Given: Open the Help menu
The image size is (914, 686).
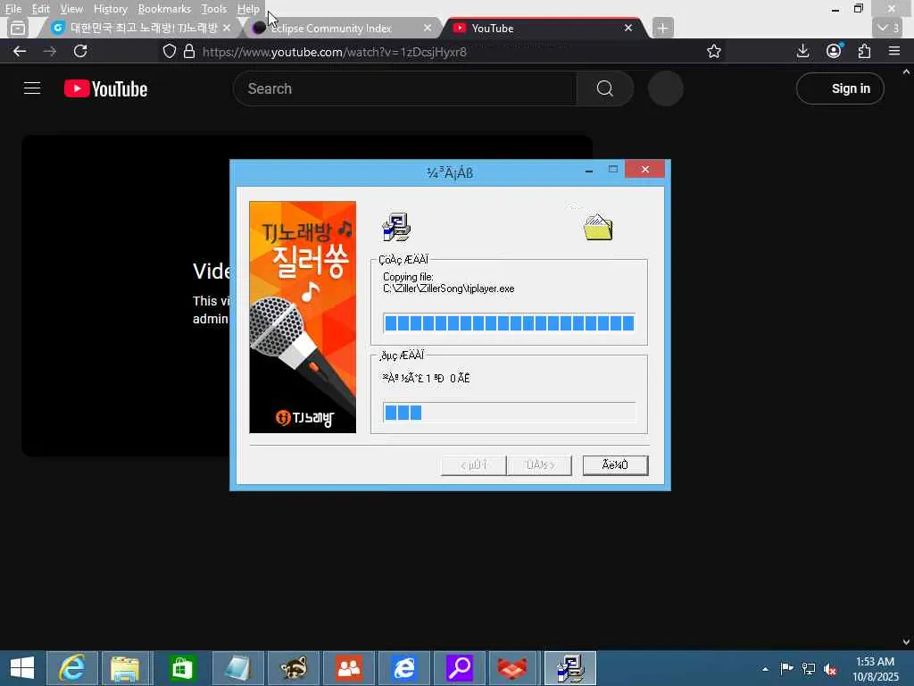Looking at the screenshot, I should coord(248,9).
